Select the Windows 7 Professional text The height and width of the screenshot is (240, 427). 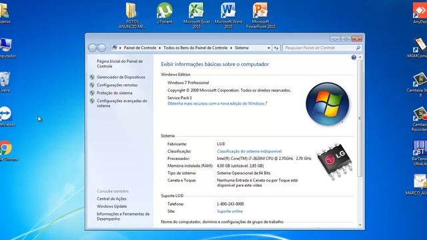188,83
